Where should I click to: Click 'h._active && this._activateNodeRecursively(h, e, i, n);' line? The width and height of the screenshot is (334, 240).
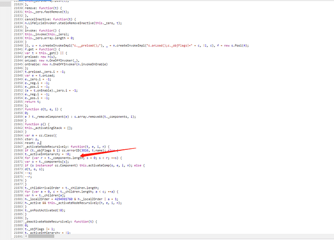tap(73, 203)
